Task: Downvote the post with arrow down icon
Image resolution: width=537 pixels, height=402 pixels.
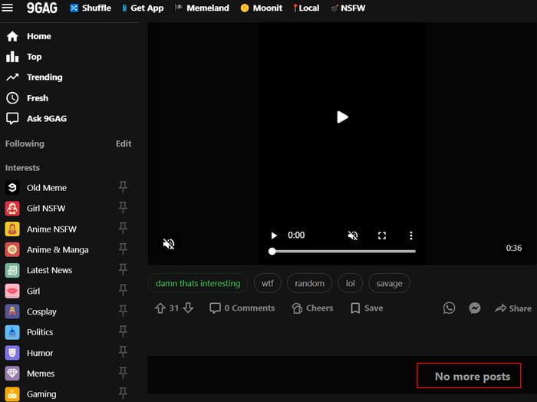Action: [x=188, y=308]
